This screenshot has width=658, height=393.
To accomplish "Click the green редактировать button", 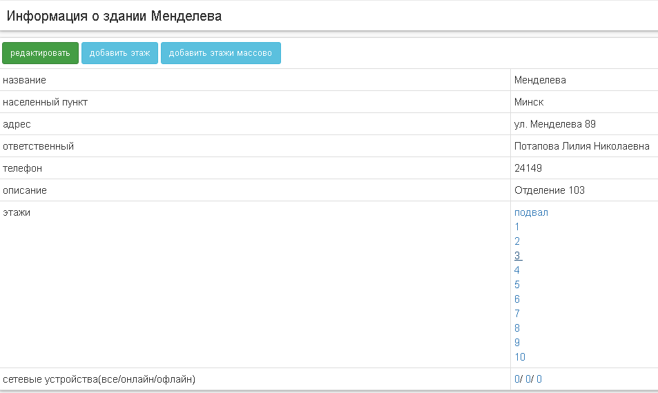I will (x=40, y=53).
